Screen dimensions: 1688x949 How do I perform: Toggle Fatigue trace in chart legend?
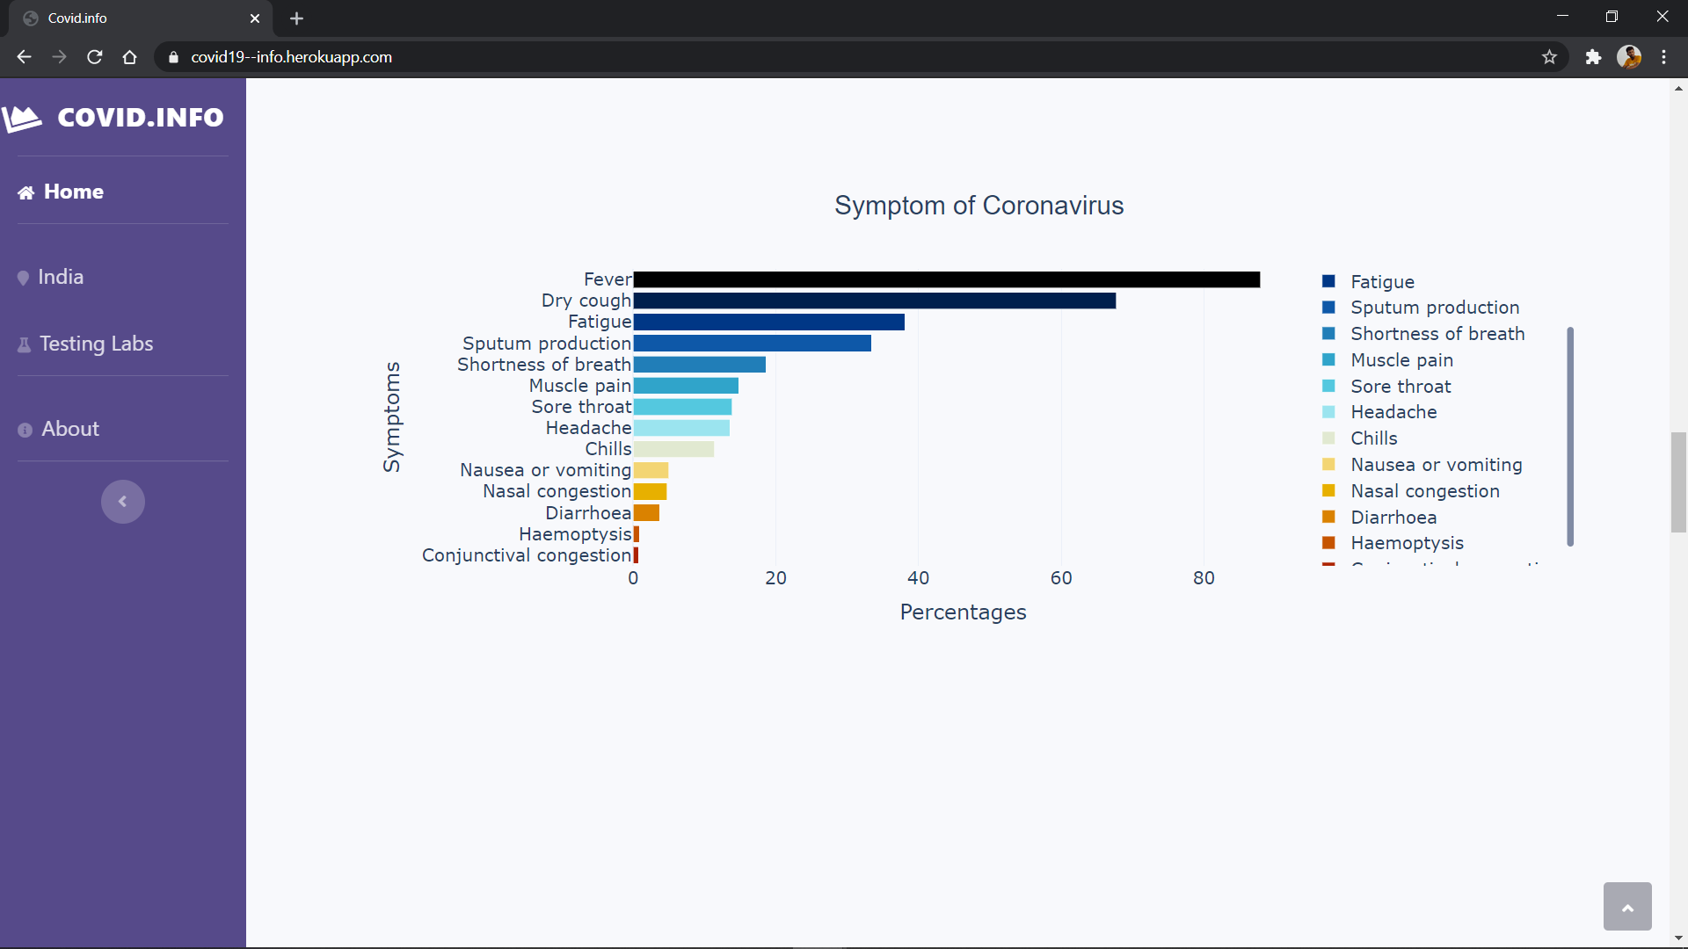coord(1382,282)
